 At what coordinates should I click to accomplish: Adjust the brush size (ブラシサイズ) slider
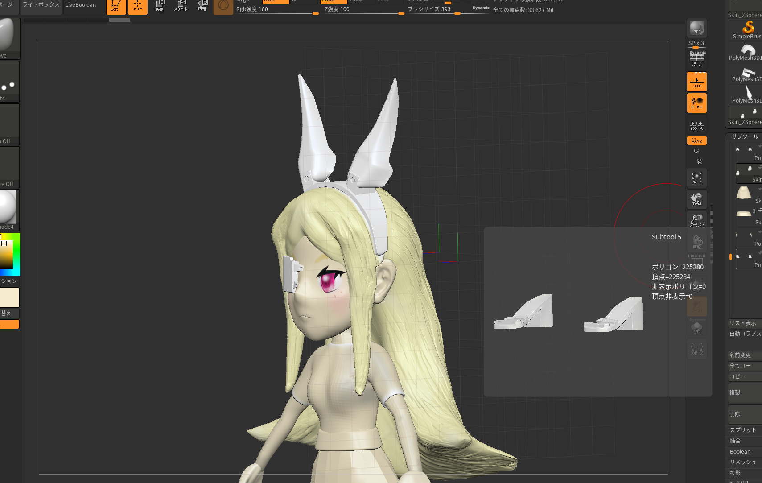click(x=448, y=9)
